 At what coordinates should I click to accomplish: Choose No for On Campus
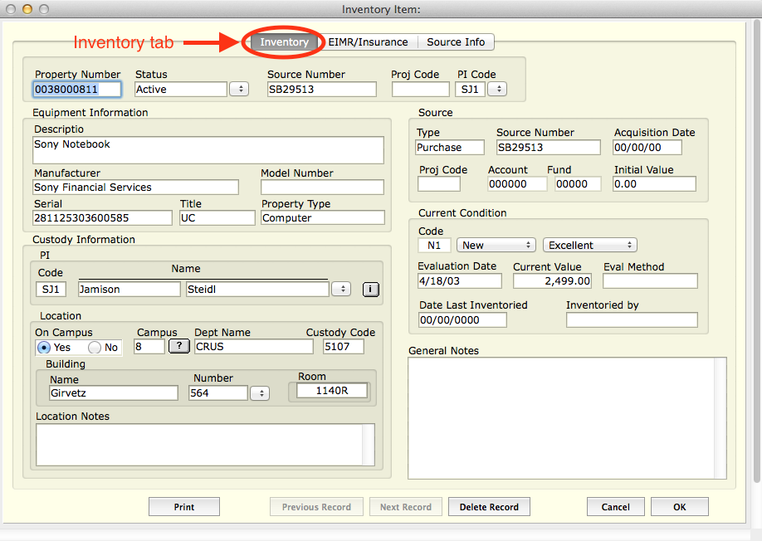click(95, 348)
